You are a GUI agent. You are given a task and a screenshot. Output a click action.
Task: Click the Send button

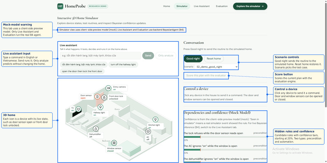point(148,56)
